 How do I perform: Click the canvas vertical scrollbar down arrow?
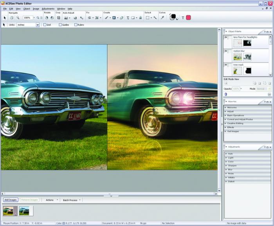click(219, 190)
